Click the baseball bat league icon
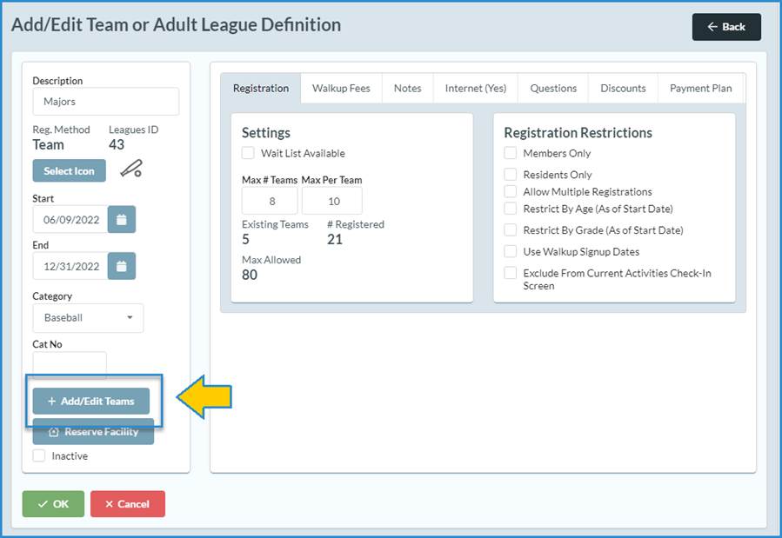 [130, 169]
